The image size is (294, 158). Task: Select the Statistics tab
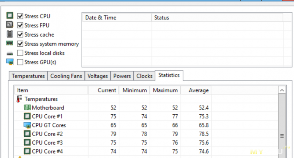pyautogui.click(x=169, y=75)
